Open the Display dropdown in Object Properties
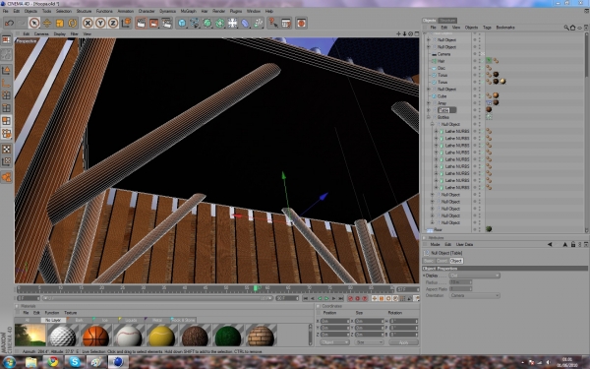The width and height of the screenshot is (590, 369). point(474,276)
